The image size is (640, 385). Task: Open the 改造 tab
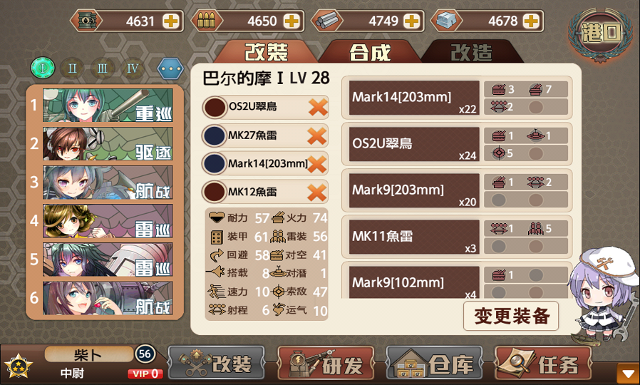click(x=472, y=52)
